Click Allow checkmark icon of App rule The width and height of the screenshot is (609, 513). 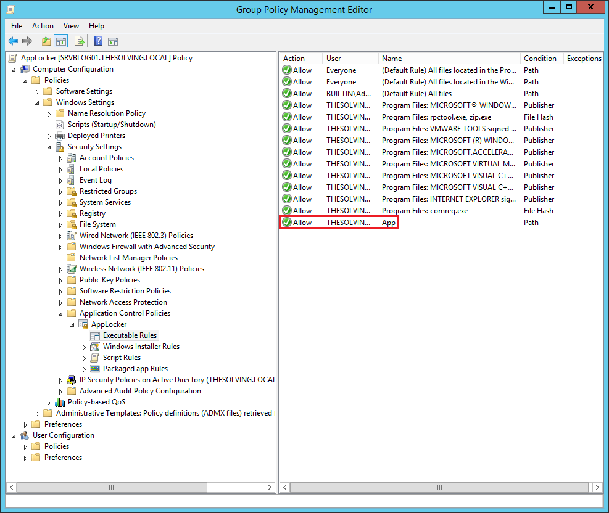[287, 223]
